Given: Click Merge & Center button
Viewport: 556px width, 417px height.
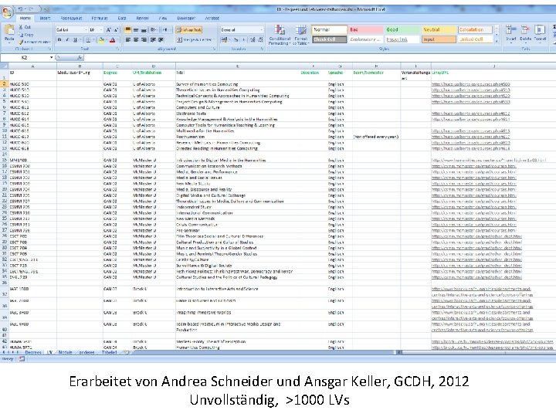Looking at the screenshot, I should (195, 39).
